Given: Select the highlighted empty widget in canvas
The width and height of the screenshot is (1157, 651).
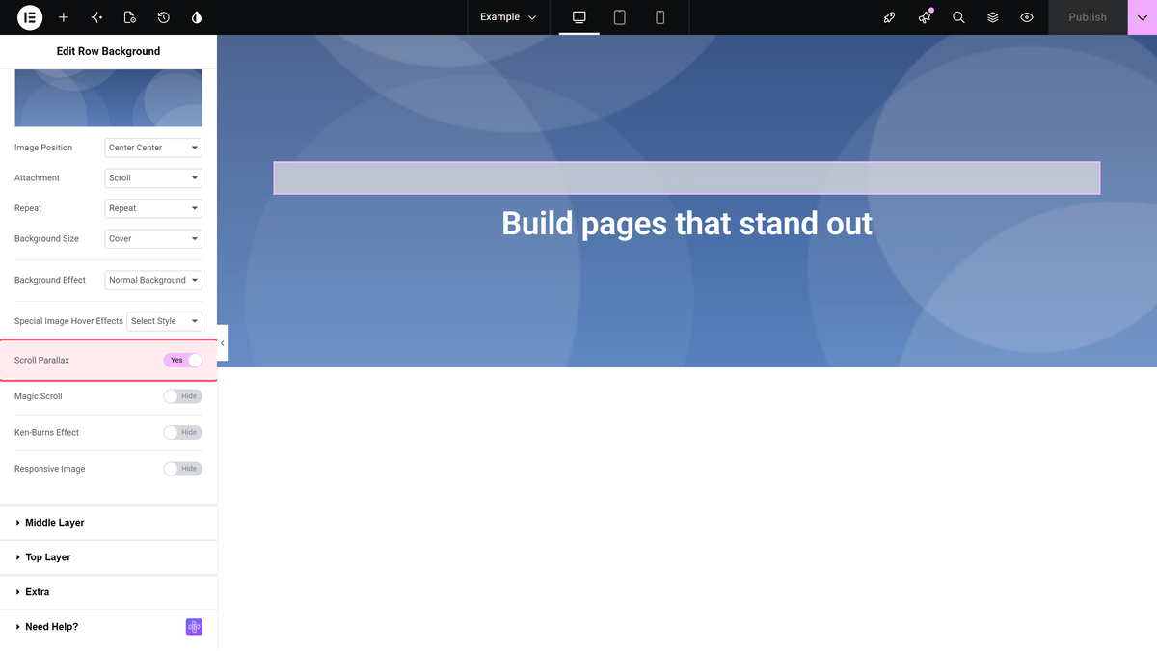Looking at the screenshot, I should 686,178.
